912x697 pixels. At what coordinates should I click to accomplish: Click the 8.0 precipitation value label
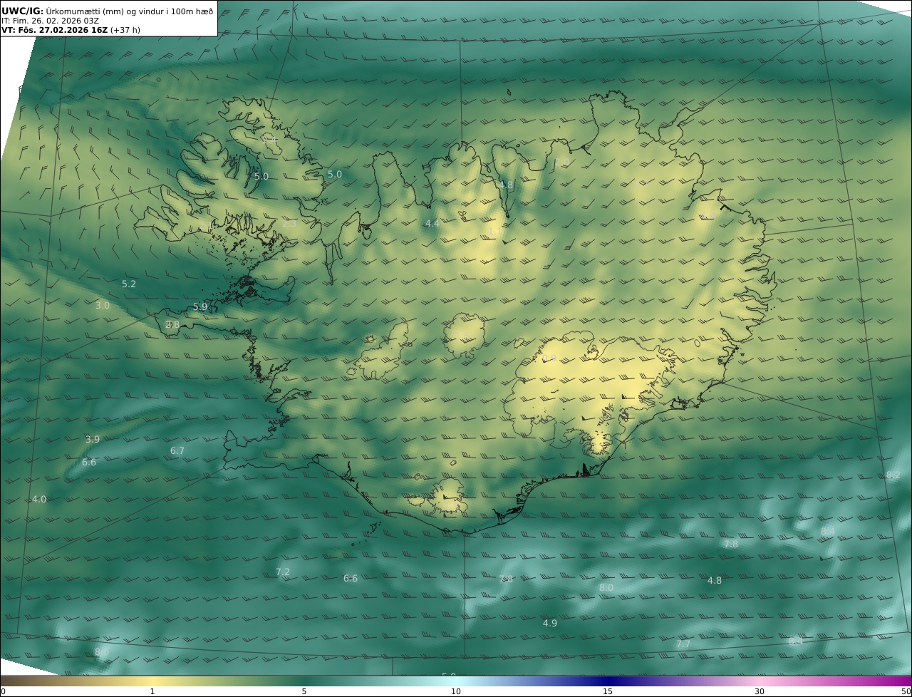pos(606,587)
